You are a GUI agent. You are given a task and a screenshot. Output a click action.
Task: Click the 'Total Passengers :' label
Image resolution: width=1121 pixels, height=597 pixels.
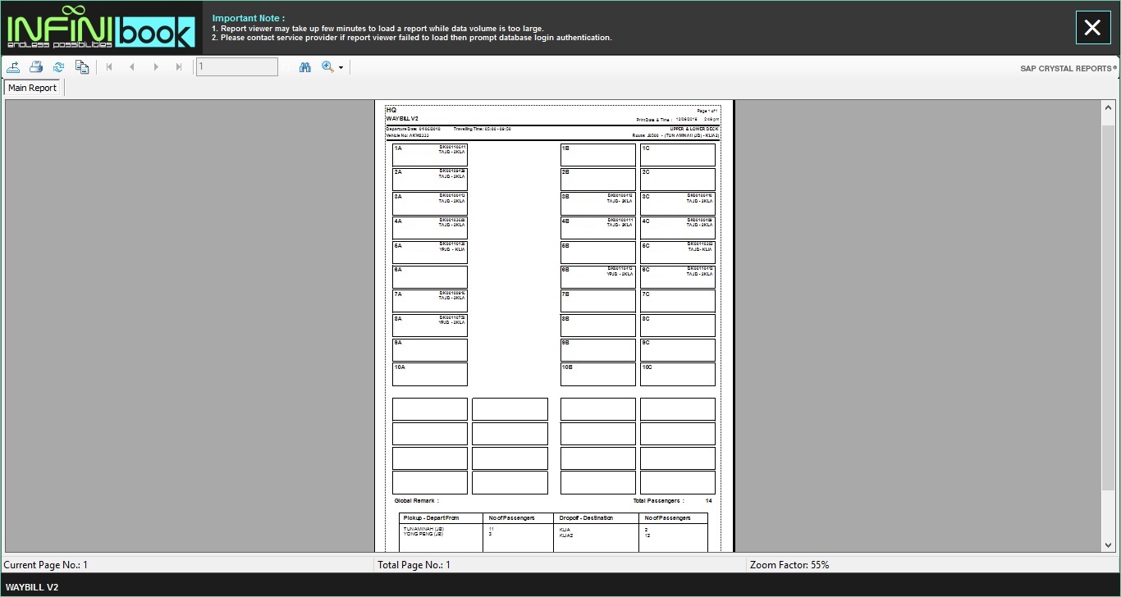658,500
